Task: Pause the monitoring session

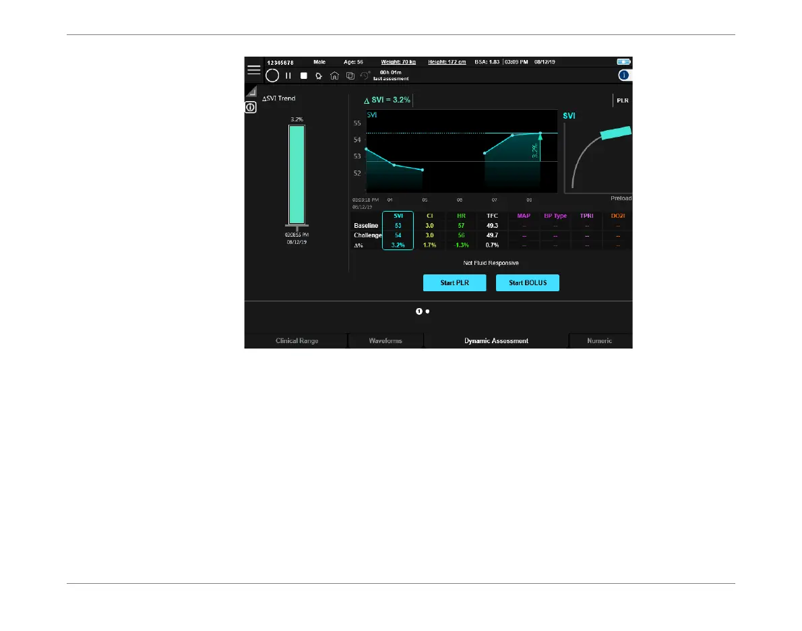Action: 288,76
